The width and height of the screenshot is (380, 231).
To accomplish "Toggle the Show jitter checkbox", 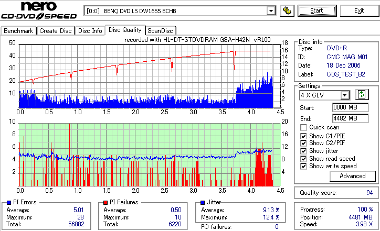I will [303, 151].
